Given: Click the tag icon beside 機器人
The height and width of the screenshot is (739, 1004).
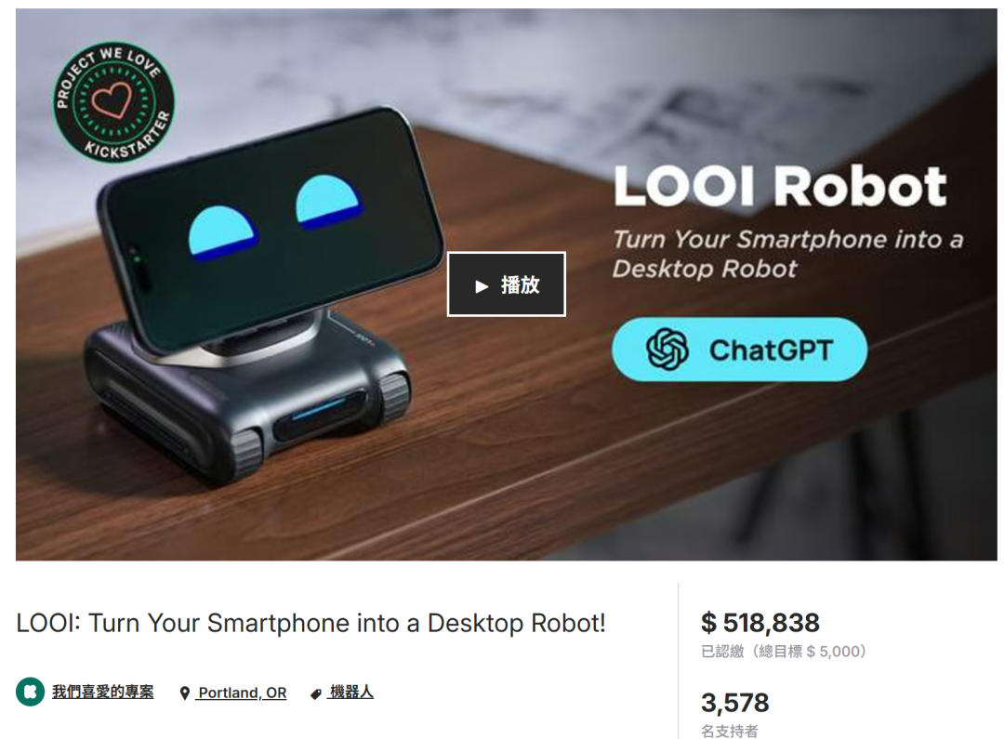Looking at the screenshot, I should 316,693.
